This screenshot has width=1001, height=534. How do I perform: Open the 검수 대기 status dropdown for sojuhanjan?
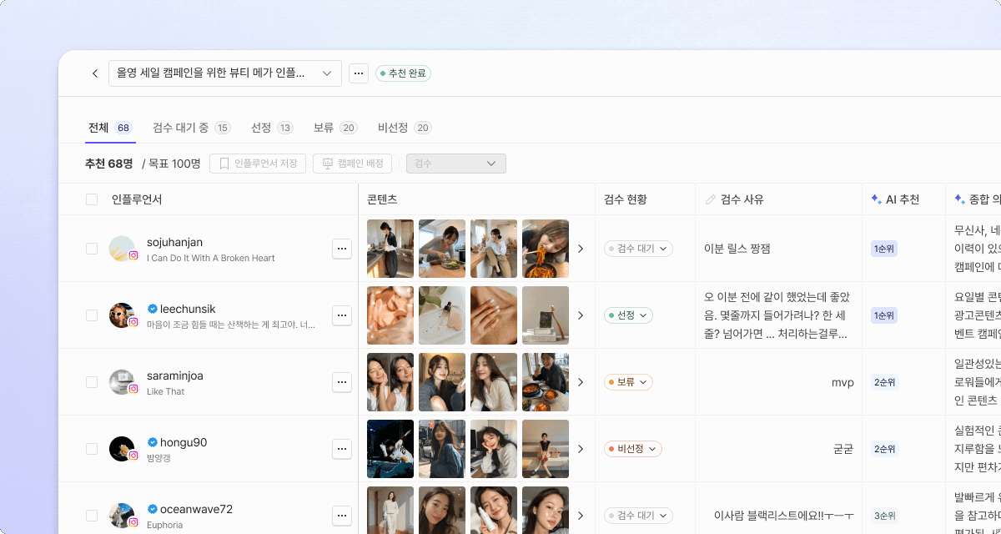click(x=638, y=249)
